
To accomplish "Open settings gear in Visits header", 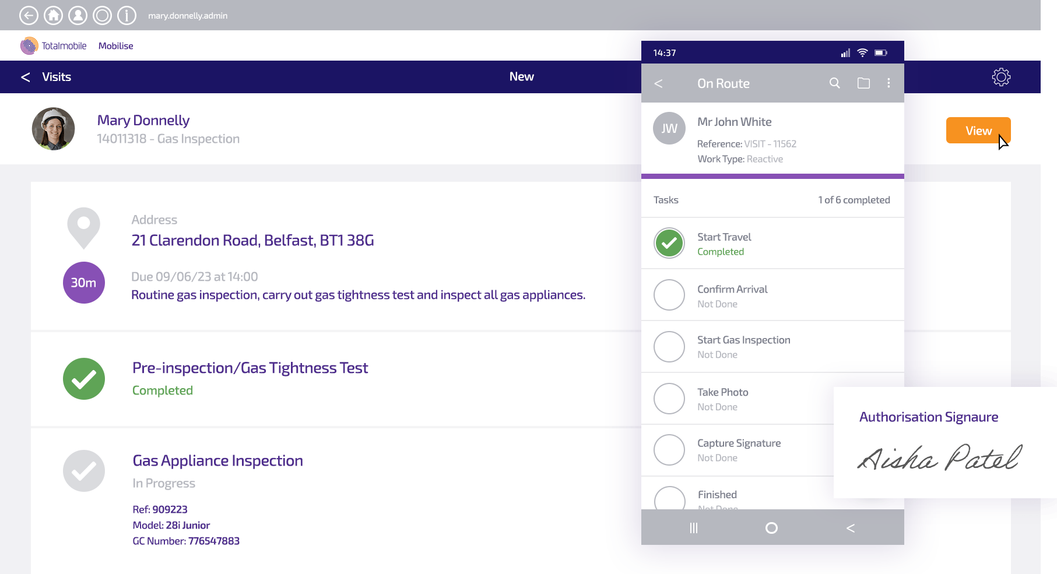I will tap(1001, 77).
